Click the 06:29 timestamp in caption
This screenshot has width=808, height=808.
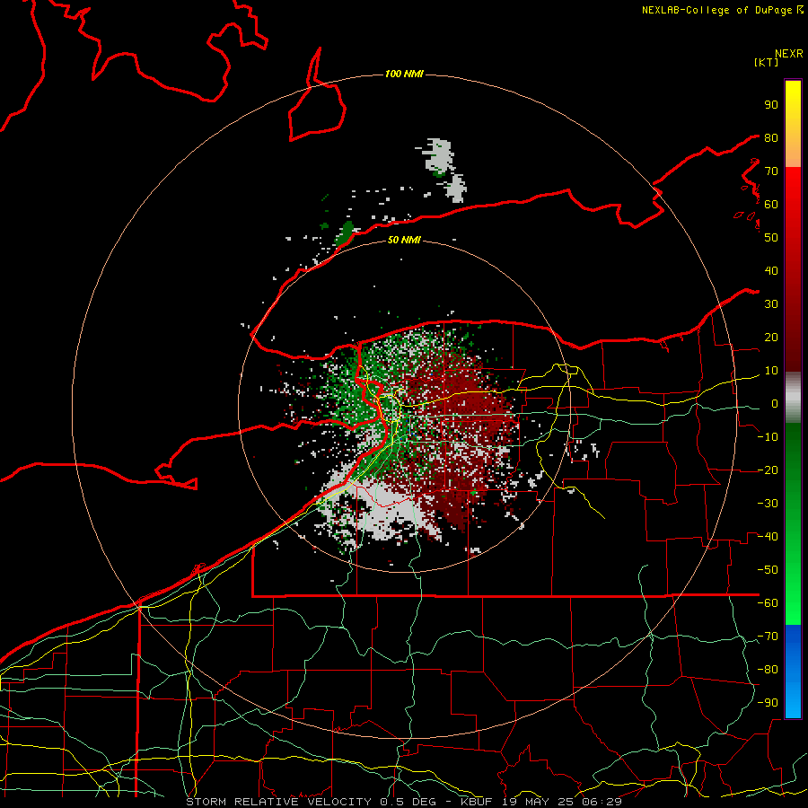(601, 802)
